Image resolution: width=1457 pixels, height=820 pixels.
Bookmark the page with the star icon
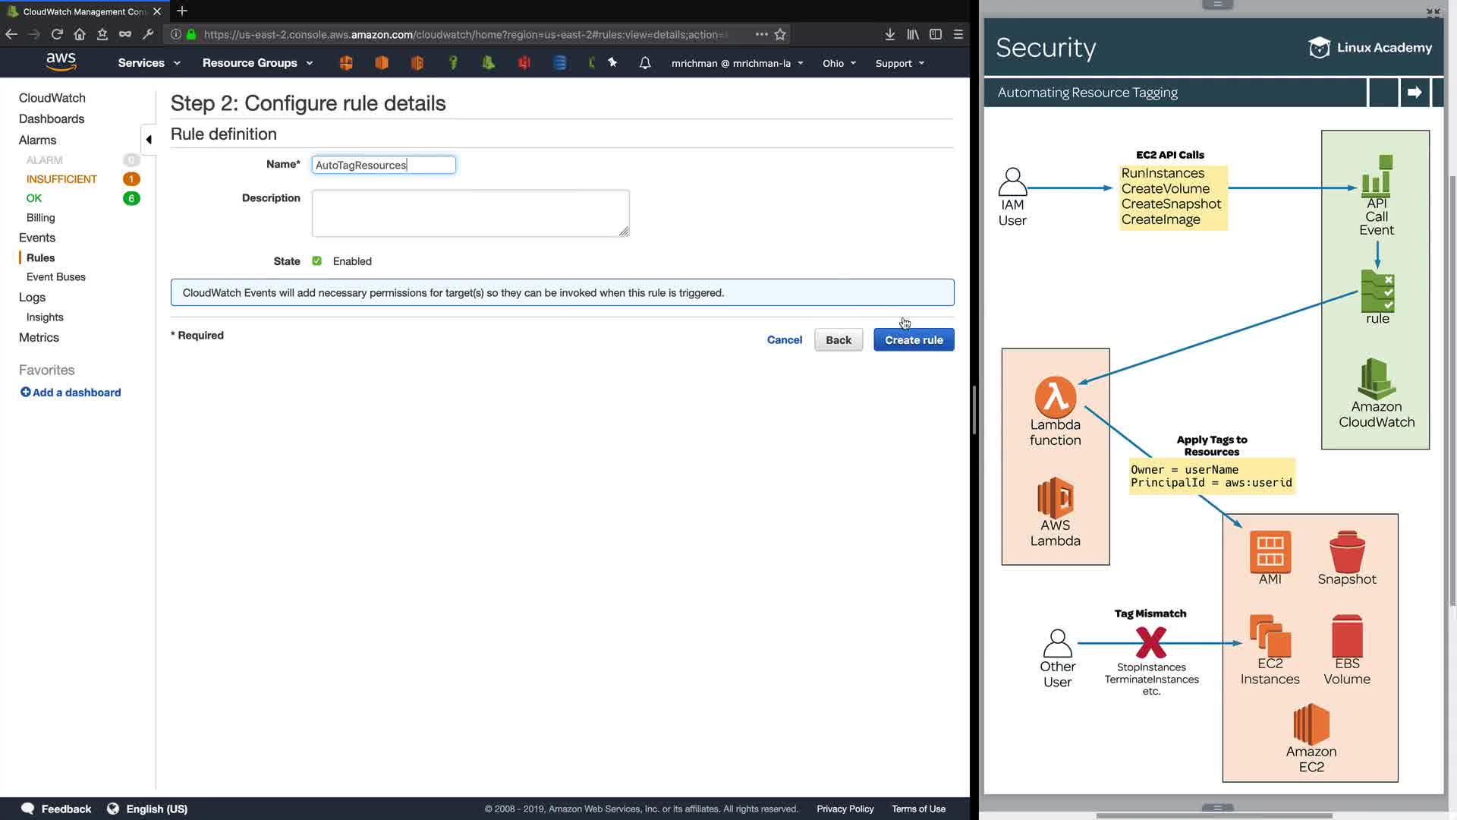coord(780,34)
